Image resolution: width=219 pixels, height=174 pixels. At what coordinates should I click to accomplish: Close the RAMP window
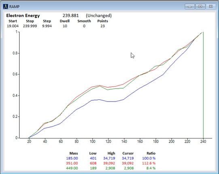click(211, 6)
